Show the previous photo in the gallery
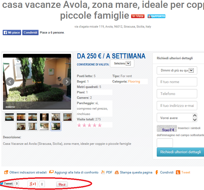204x190 pixels. pos(10,81)
